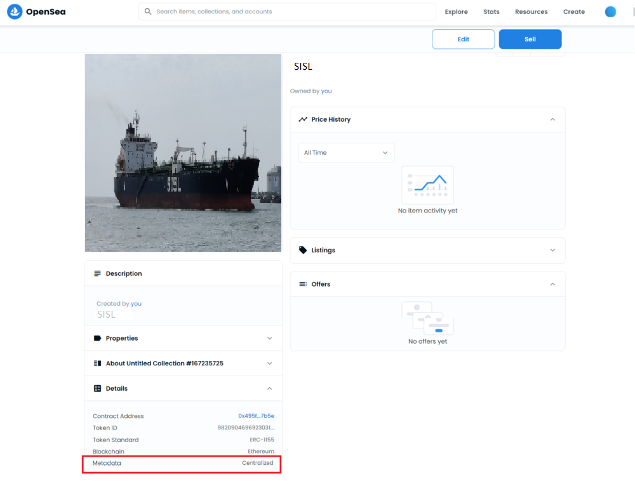Click the 'No offers yet' text

(x=427, y=341)
